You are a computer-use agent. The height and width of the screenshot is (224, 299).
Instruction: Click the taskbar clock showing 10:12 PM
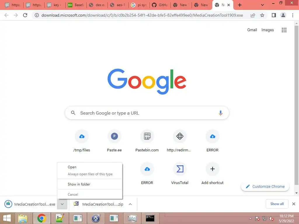click(286, 218)
